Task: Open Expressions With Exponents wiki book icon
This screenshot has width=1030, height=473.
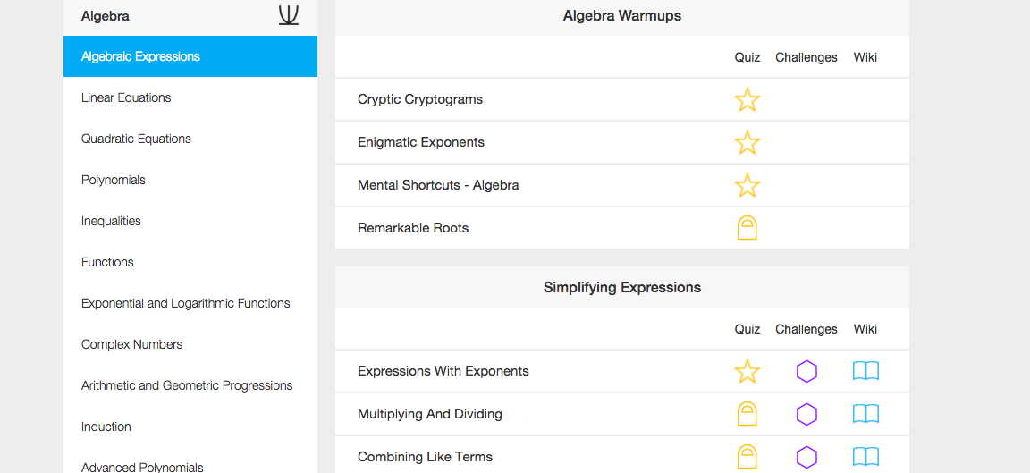Action: [865, 371]
